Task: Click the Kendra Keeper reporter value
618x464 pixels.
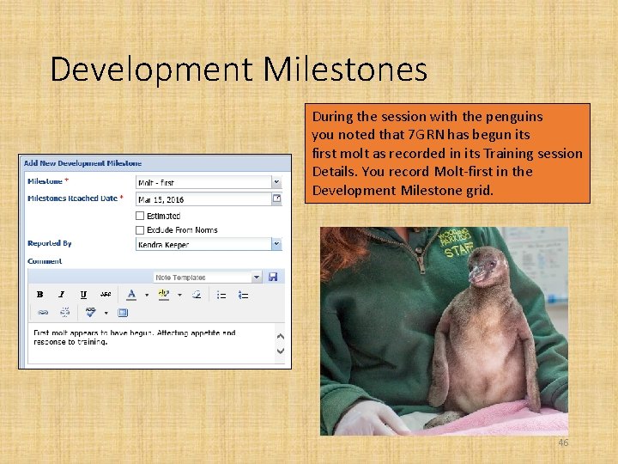Action: (x=164, y=245)
